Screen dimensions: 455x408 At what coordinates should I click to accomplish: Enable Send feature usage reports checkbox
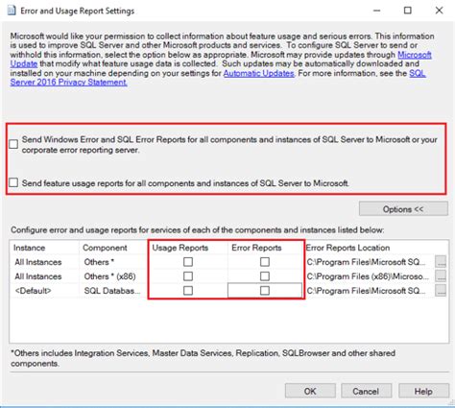tap(13, 182)
